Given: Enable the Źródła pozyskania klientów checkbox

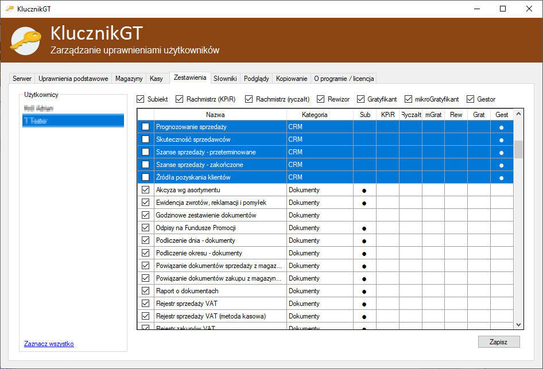Looking at the screenshot, I should [145, 177].
